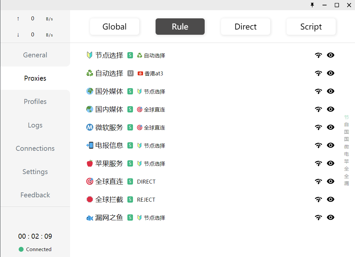Click the REJECT value of 全球拦截

[x=146, y=200]
